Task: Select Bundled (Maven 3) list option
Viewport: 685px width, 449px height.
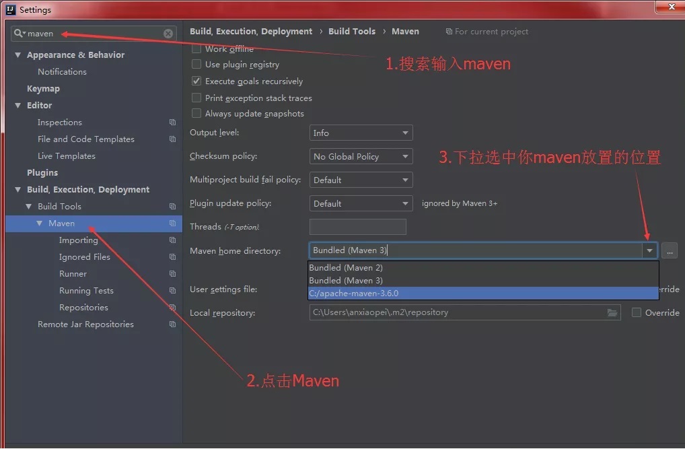Action: [483, 281]
